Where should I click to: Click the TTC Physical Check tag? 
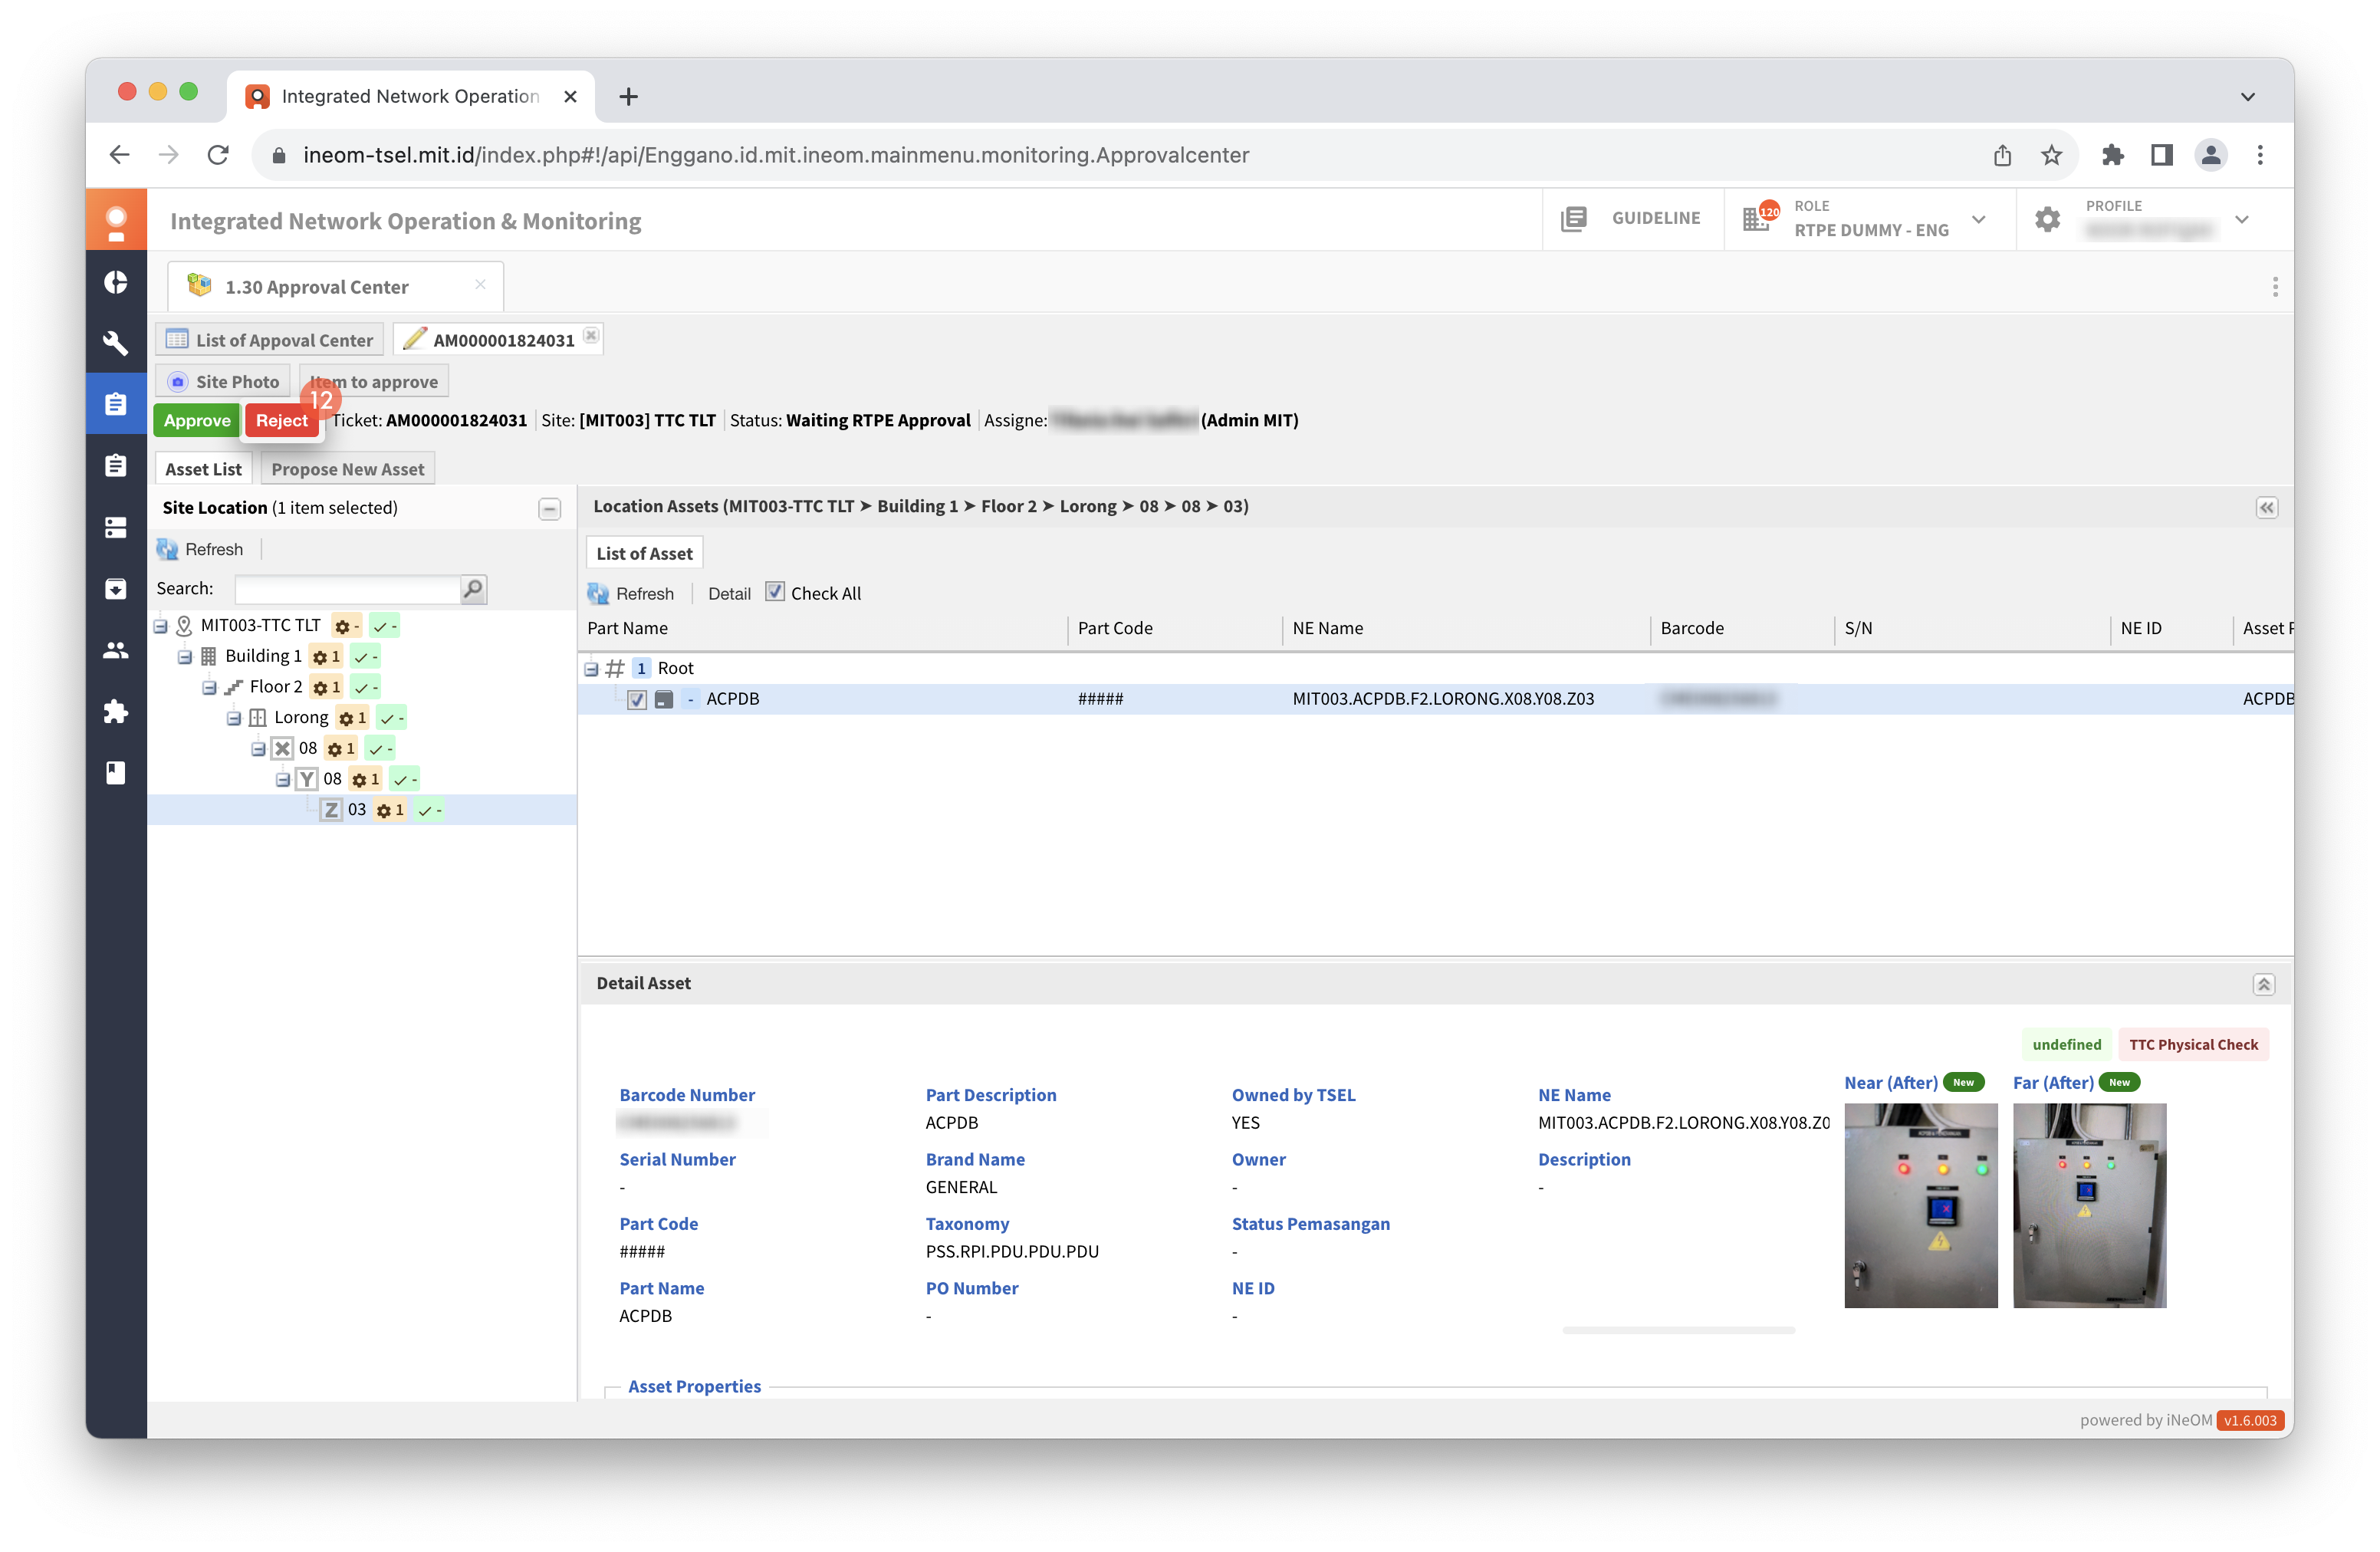pos(2193,1044)
